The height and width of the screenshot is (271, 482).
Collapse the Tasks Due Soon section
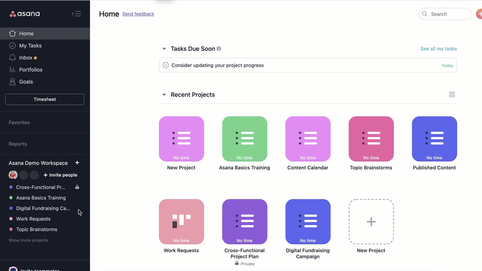164,49
